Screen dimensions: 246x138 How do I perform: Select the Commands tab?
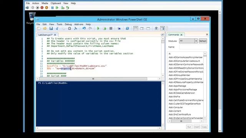point(173,35)
